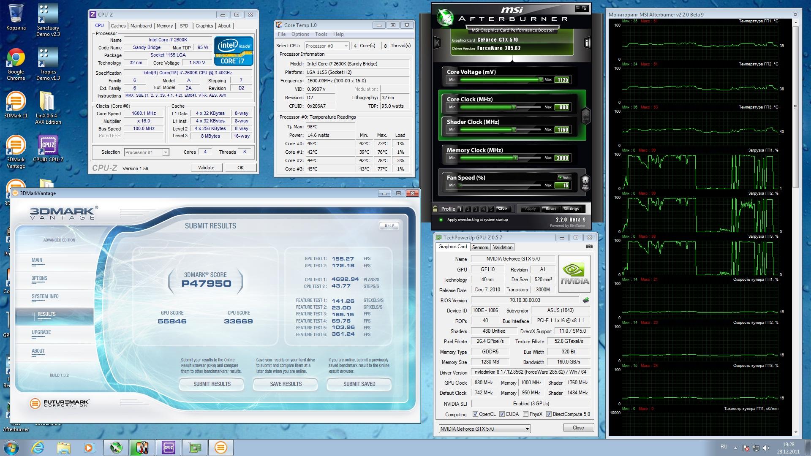Select the CPUID CPU-Z desktop icon
Screen dimensions: 811x456
[48, 149]
